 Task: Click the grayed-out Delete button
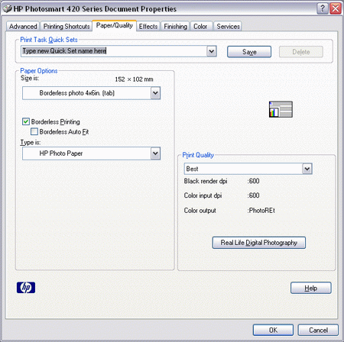click(x=301, y=52)
